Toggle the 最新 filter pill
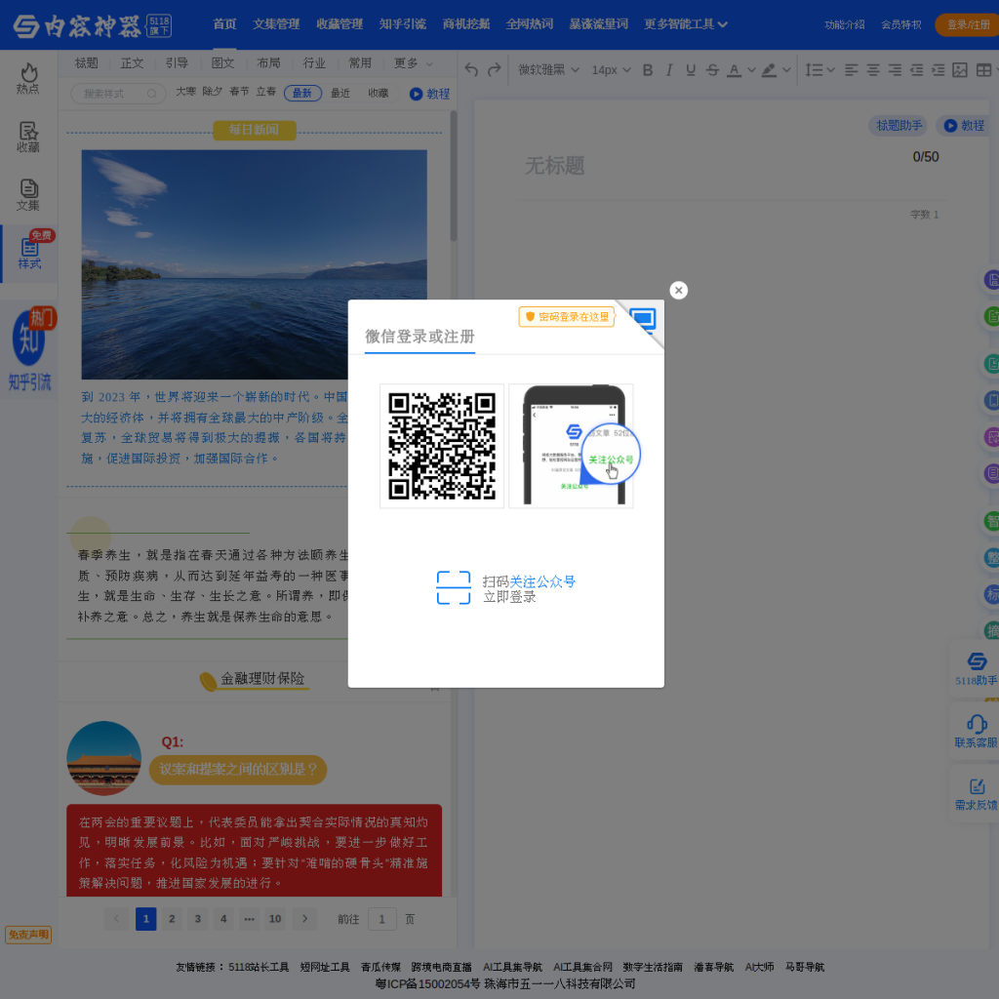 point(302,93)
